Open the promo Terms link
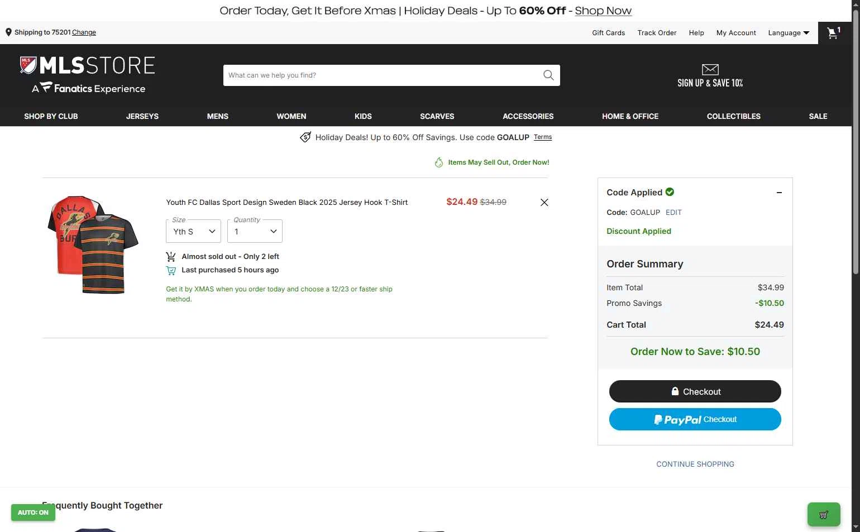The height and width of the screenshot is (532, 860). pos(543,137)
